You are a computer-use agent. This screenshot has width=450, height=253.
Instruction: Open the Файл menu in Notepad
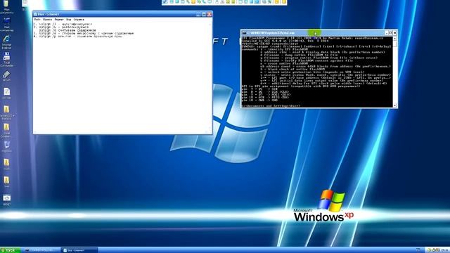pyautogui.click(x=37, y=20)
